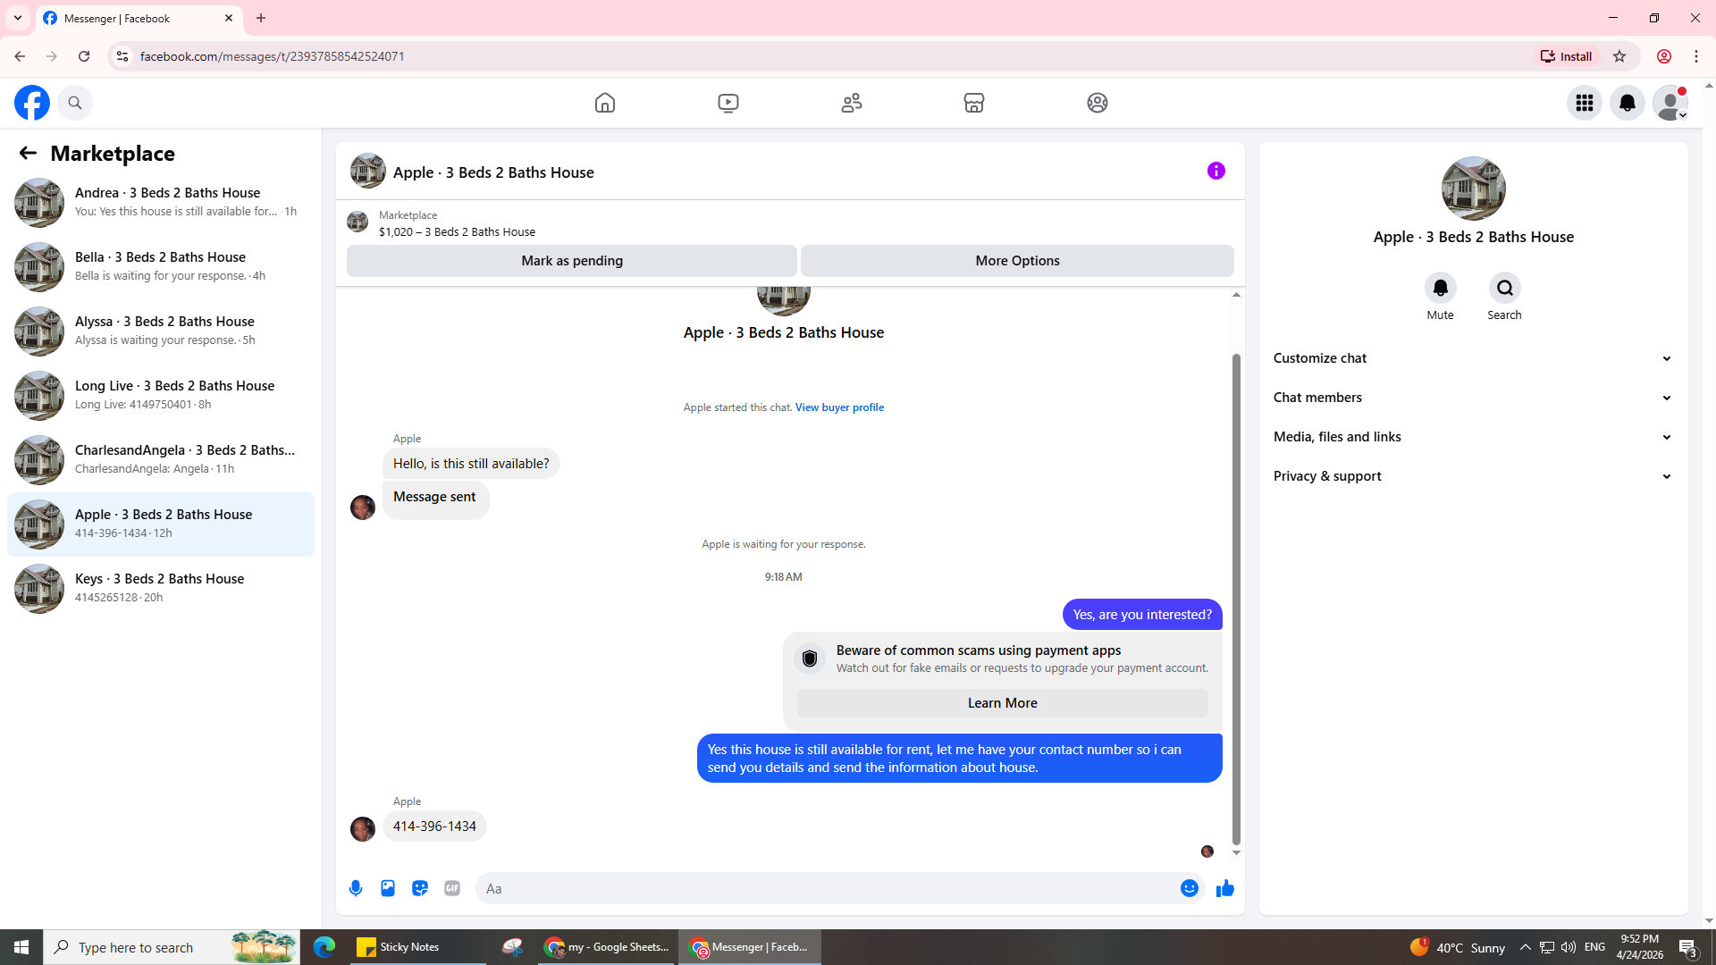Expand the Chat members section
This screenshot has height=965, width=1716.
pyautogui.click(x=1473, y=398)
